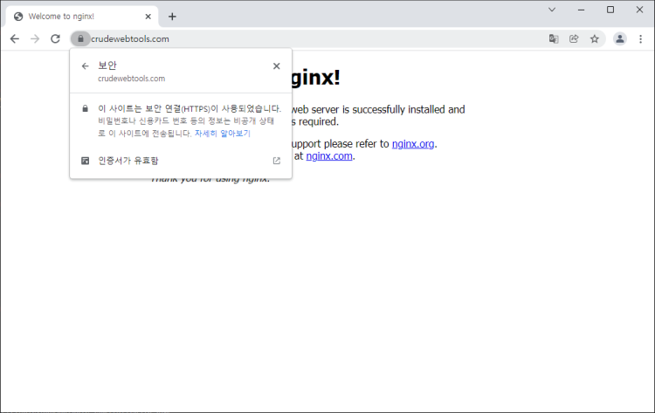
Task: Click the crudewebtools.com address bar
Action: click(x=306, y=38)
